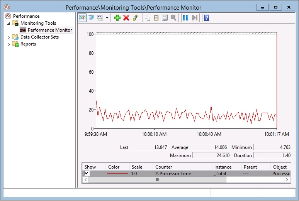Uncheck Show for % Processor Time counter
The width and height of the screenshot is (299, 201).
[87, 174]
